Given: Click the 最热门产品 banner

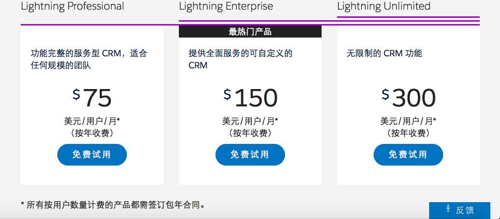Looking at the screenshot, I should pyautogui.click(x=250, y=31).
